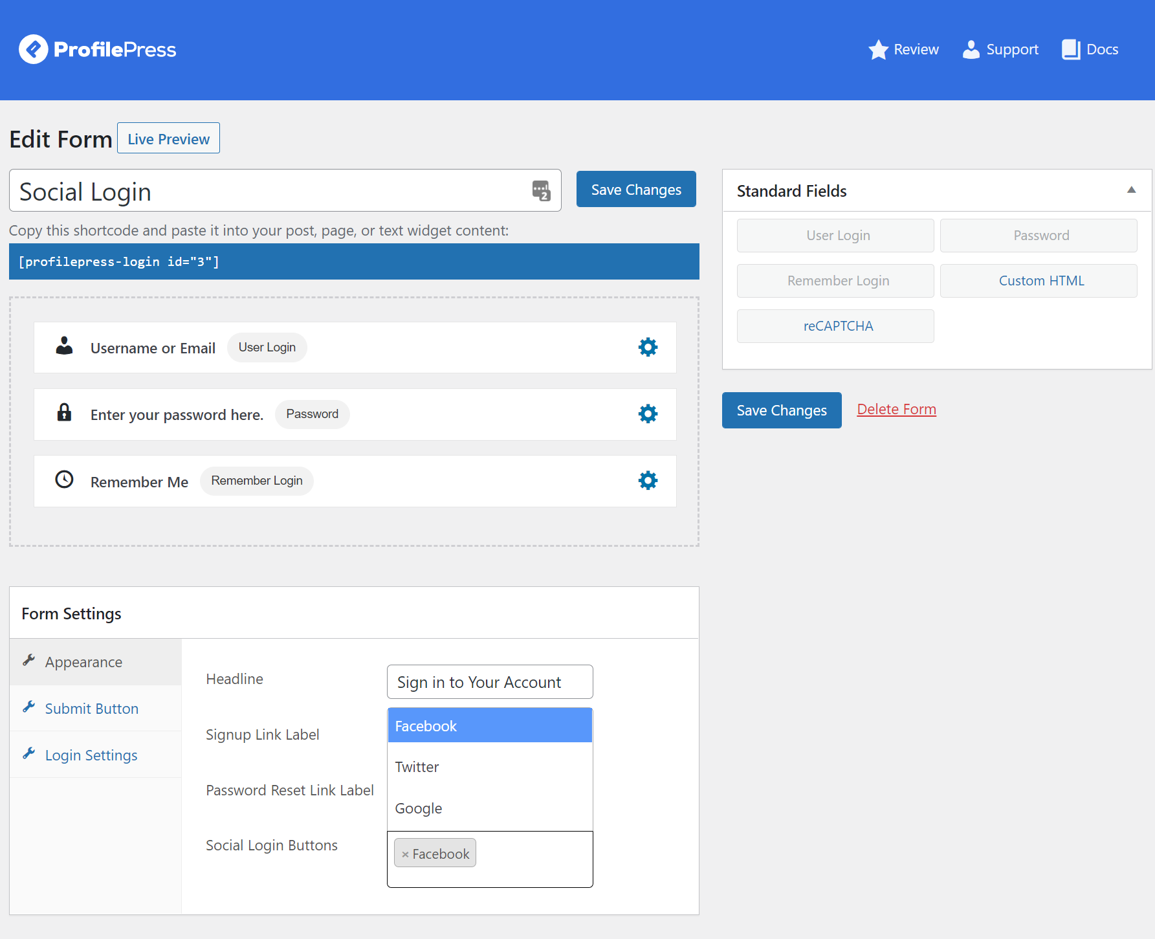Open the Docs link in header
This screenshot has height=939, width=1155.
[1090, 50]
